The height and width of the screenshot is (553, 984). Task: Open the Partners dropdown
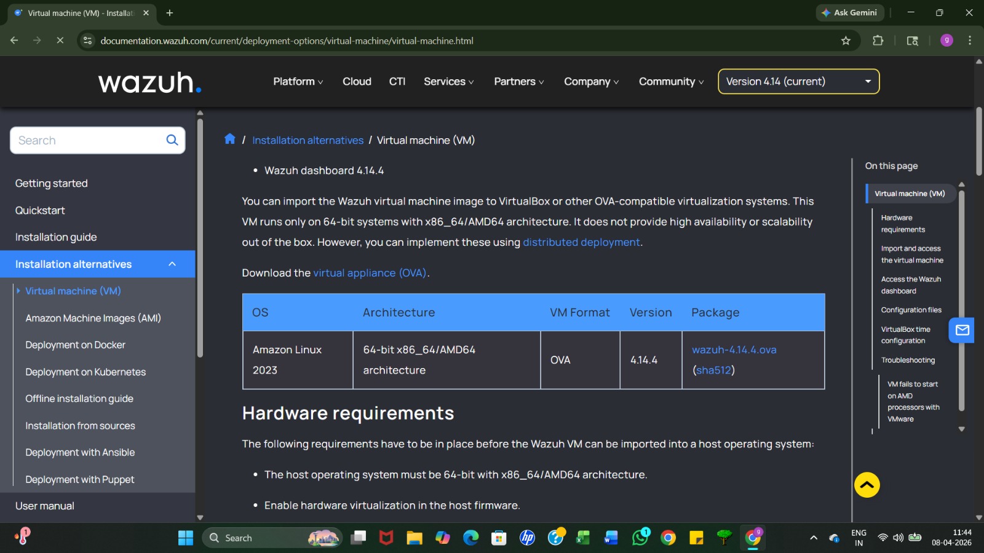[x=519, y=82]
